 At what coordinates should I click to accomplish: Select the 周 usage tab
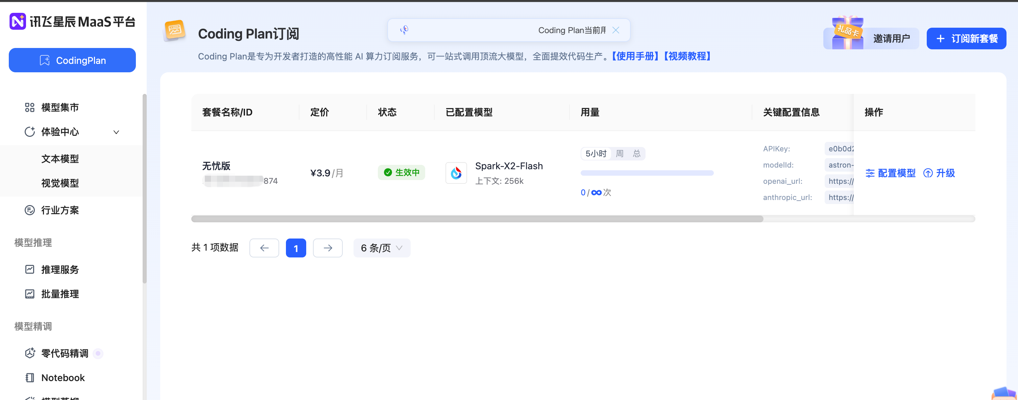tap(620, 154)
